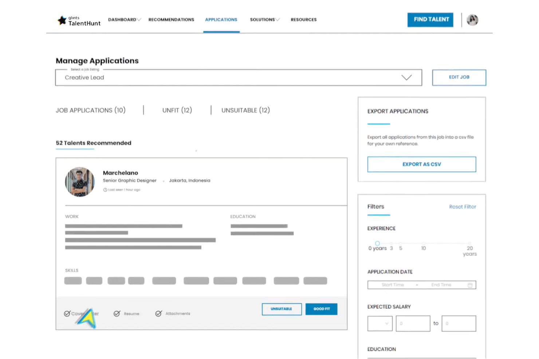Click the Start Time date field
The width and height of the screenshot is (539, 359).
393,285
